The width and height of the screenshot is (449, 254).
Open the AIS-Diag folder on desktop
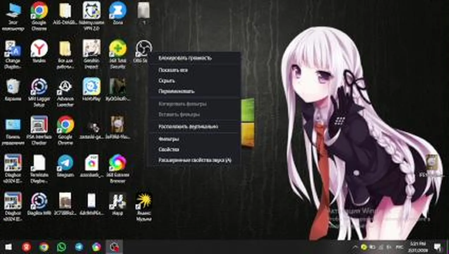pos(65,14)
